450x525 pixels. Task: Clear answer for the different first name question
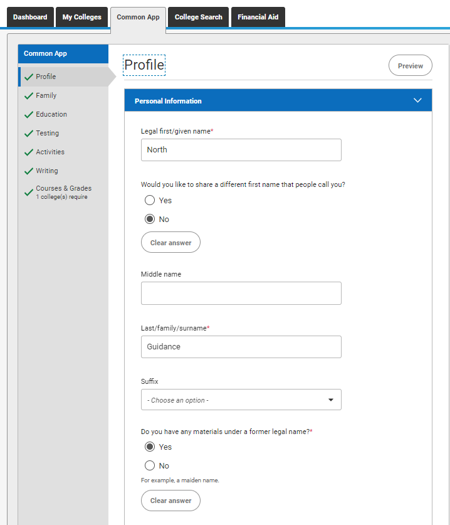[x=170, y=242]
